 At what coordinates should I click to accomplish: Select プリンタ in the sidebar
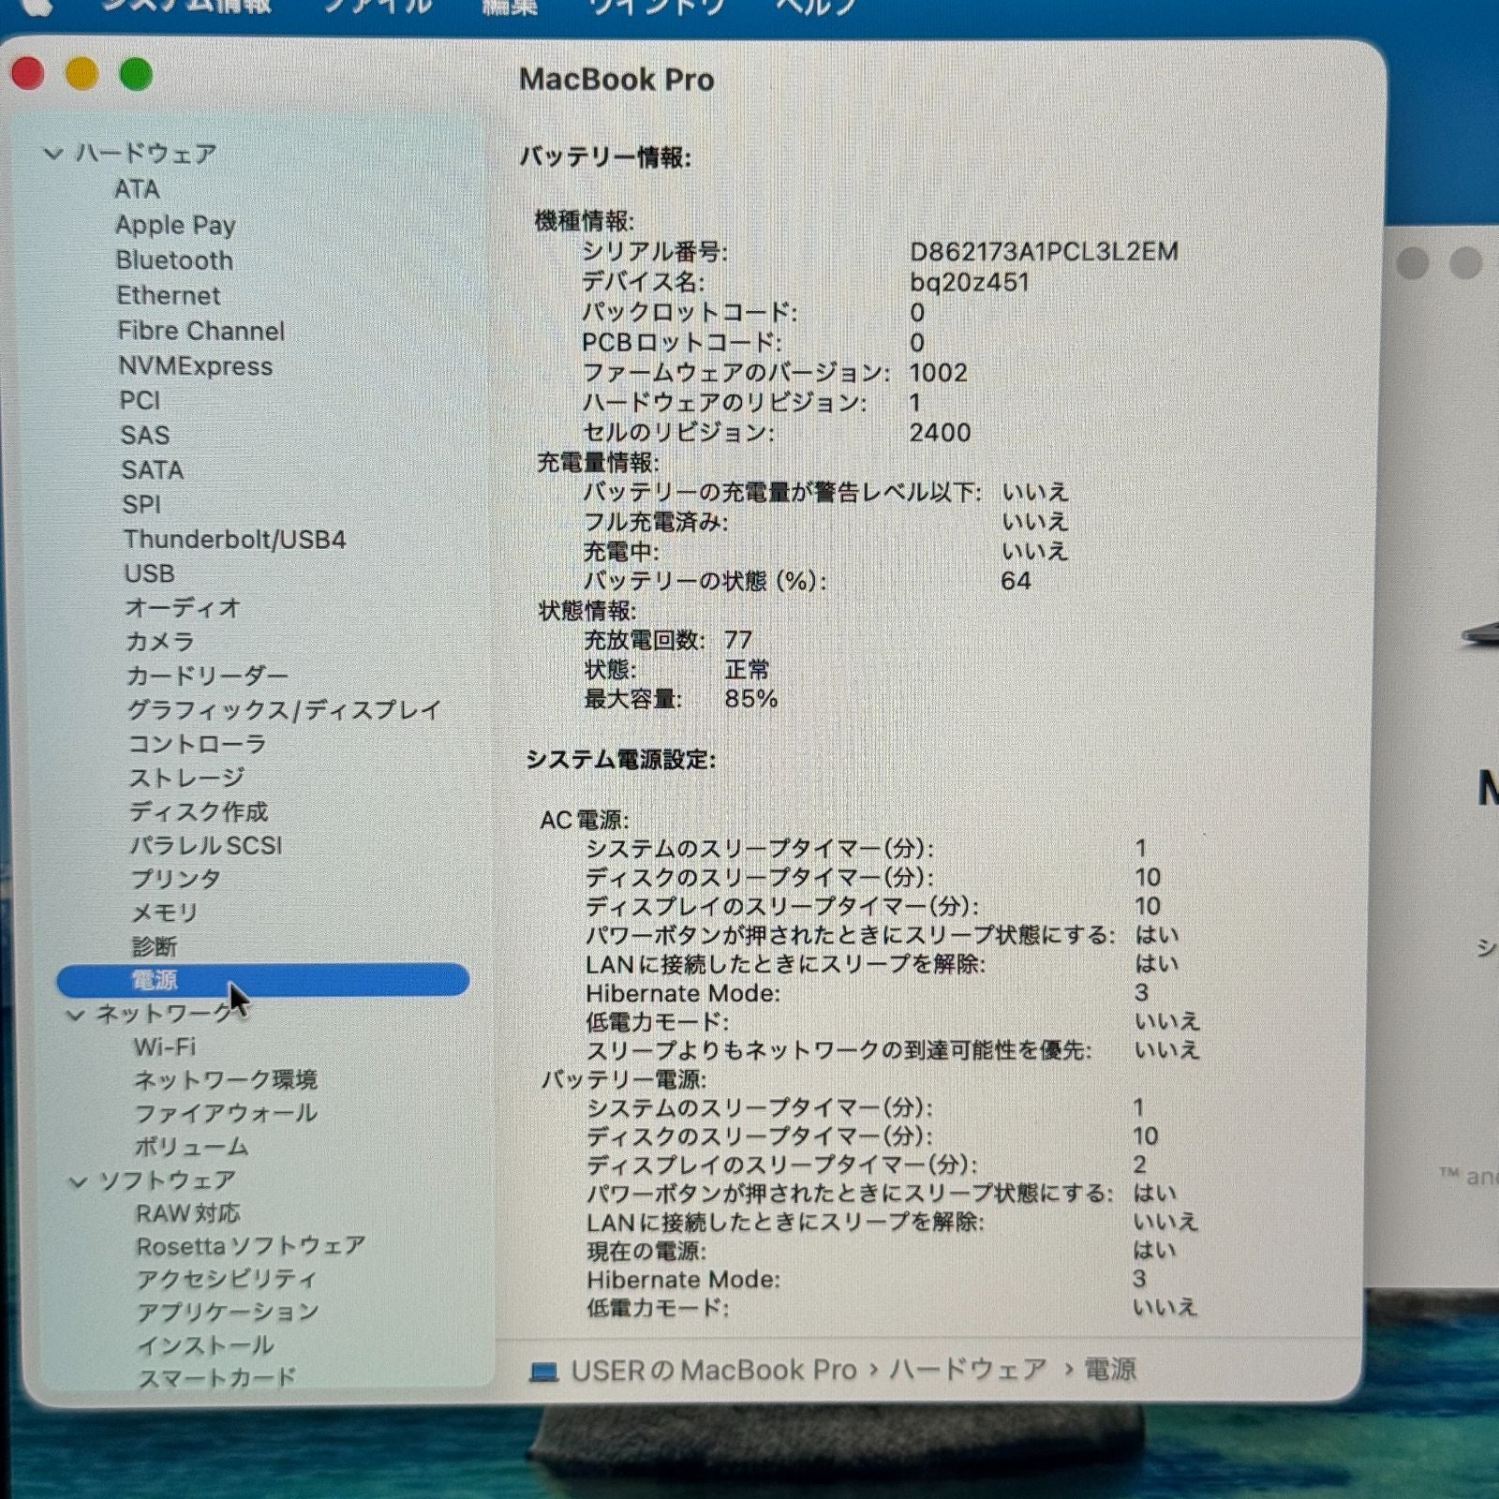pyautogui.click(x=176, y=879)
